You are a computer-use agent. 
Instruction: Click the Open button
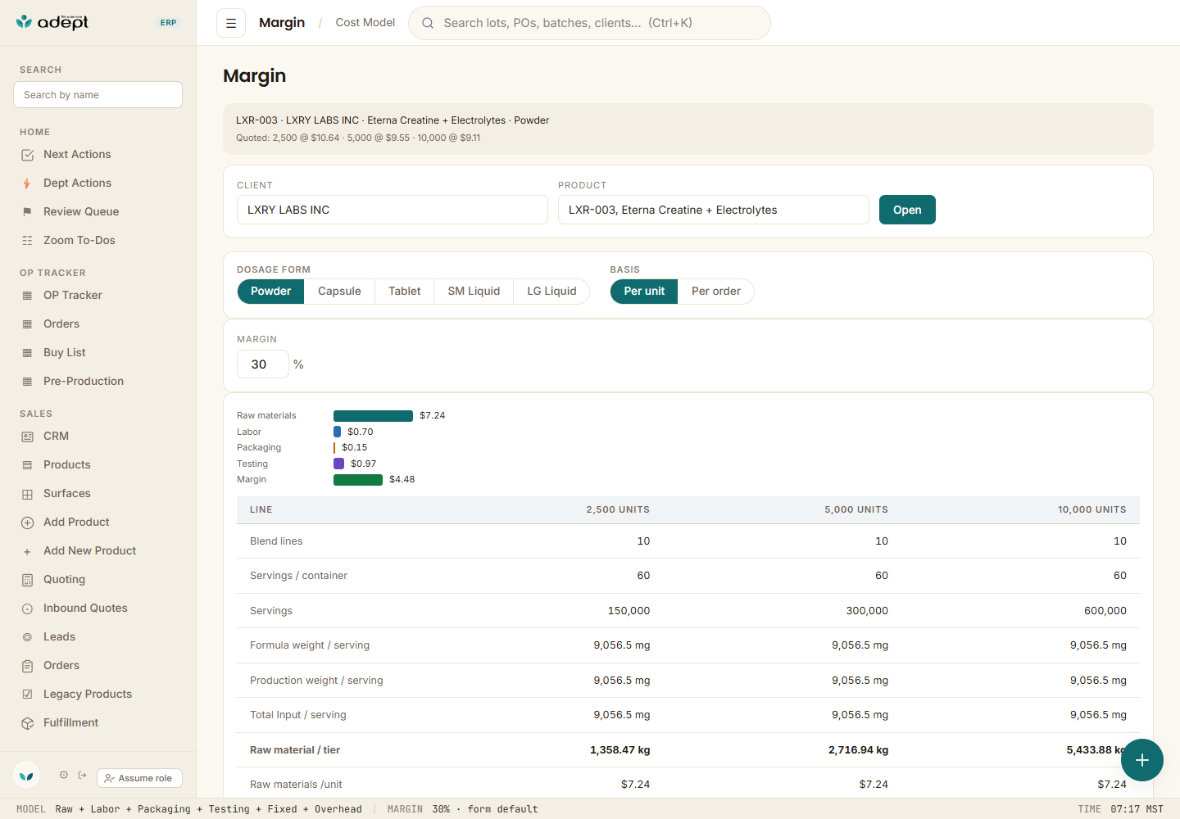pyautogui.click(x=907, y=210)
